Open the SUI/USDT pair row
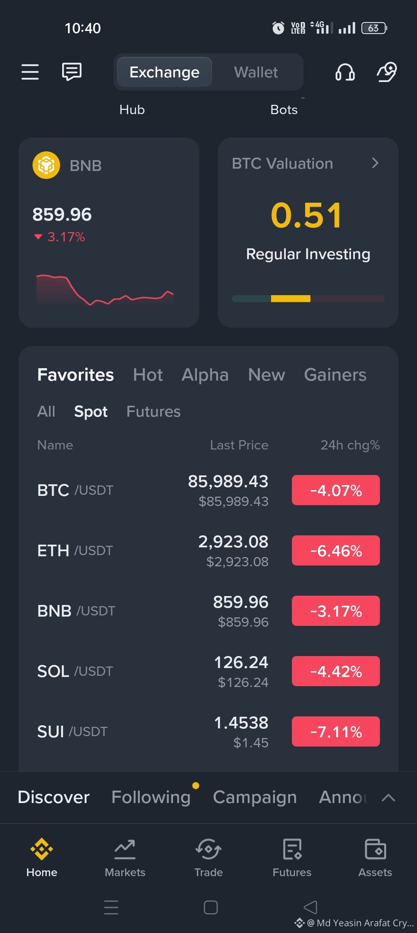Viewport: 417px width, 933px height. tap(208, 731)
